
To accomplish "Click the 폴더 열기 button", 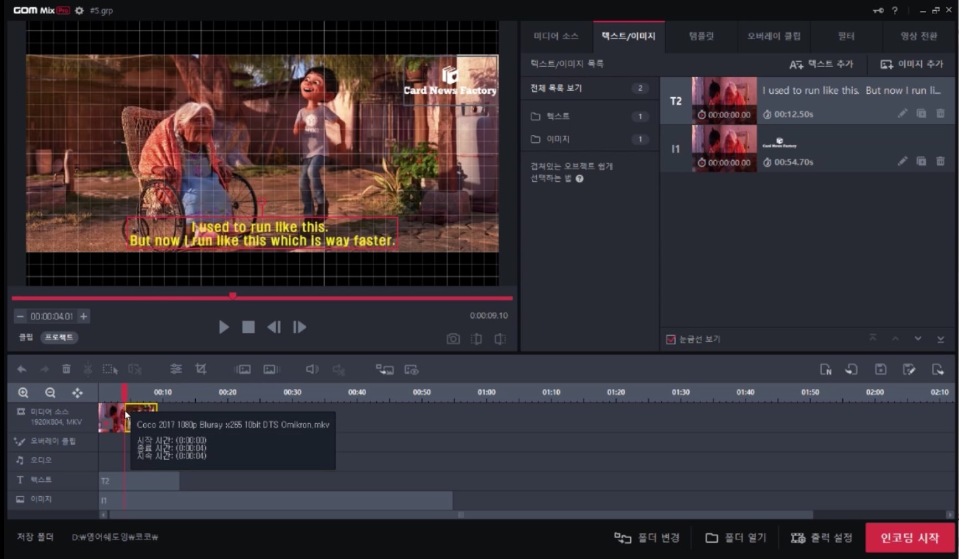I will tap(736, 538).
